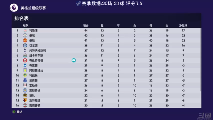The image size is (213, 120).
Task: Click the 确认 confirm label
Action: (x=19, y=112)
